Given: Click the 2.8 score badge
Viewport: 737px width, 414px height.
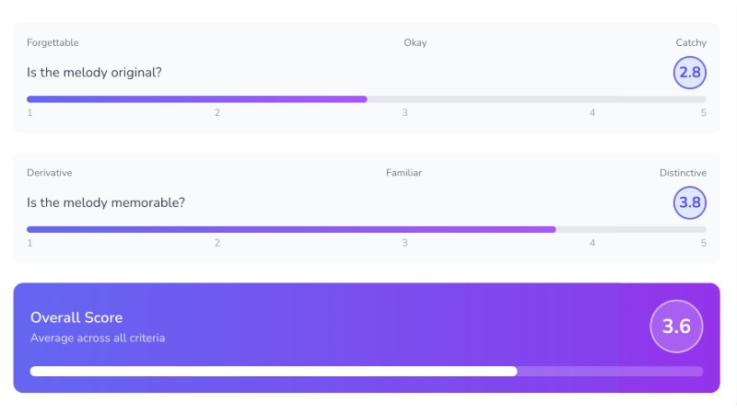Looking at the screenshot, I should click(x=689, y=72).
